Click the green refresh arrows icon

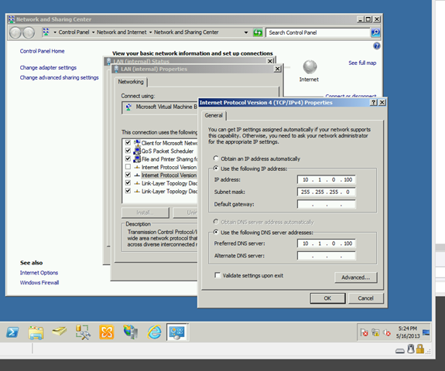tap(258, 32)
